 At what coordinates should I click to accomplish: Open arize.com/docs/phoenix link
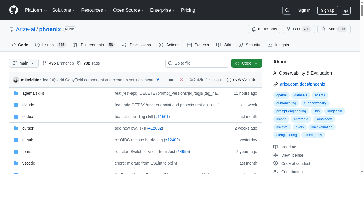coord(303,84)
